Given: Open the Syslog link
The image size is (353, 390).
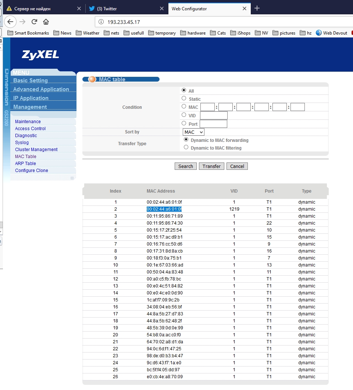Looking at the screenshot, I should pos(22,142).
